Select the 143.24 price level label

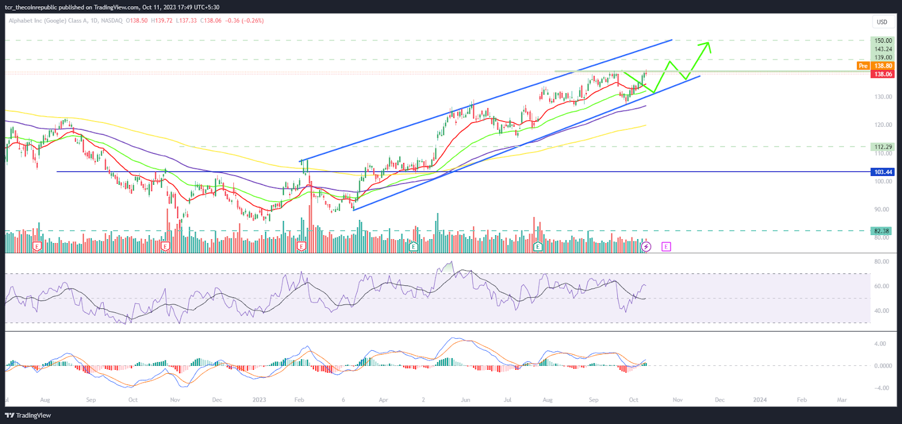(883, 49)
